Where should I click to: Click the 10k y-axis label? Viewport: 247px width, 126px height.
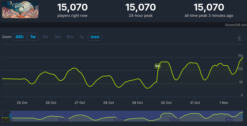pos(240,69)
